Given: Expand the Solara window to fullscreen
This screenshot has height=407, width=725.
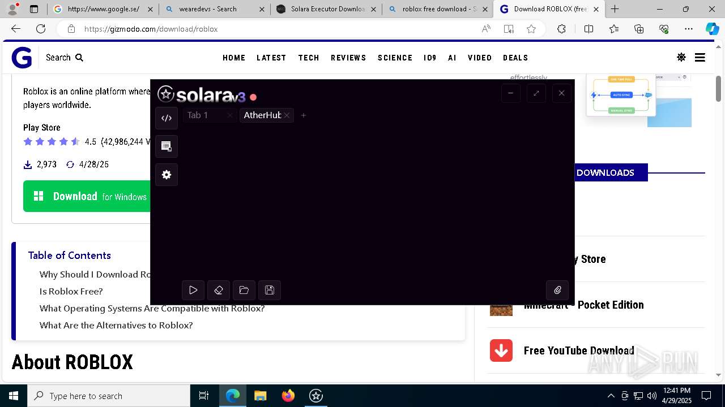Looking at the screenshot, I should [536, 93].
